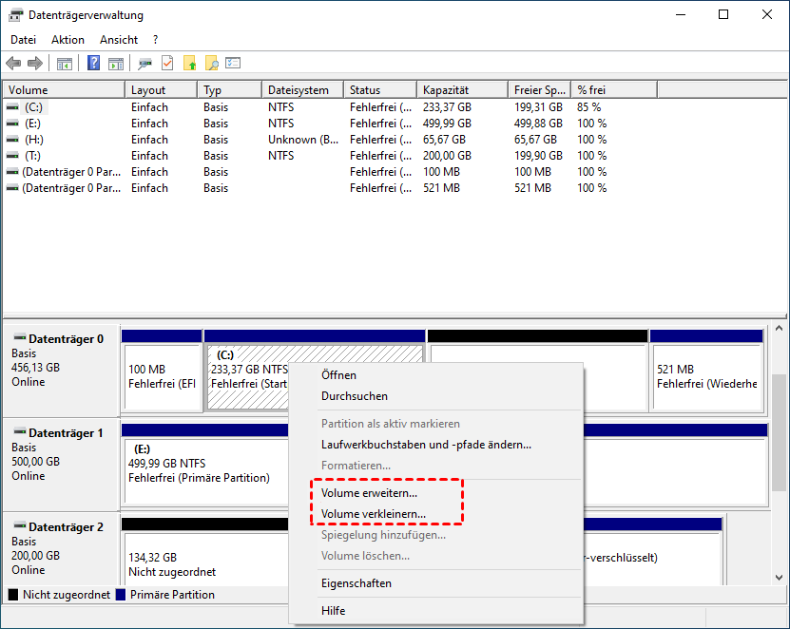Select Volume verkleinern in context menu

click(436, 514)
